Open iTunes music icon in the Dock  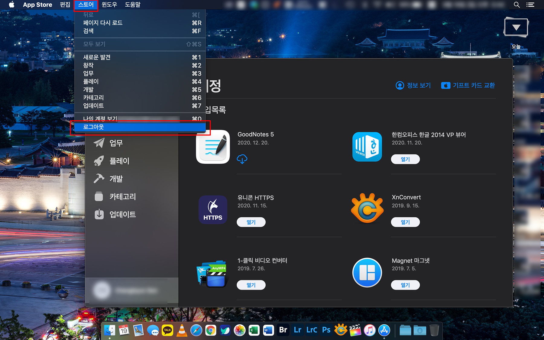coord(370,330)
